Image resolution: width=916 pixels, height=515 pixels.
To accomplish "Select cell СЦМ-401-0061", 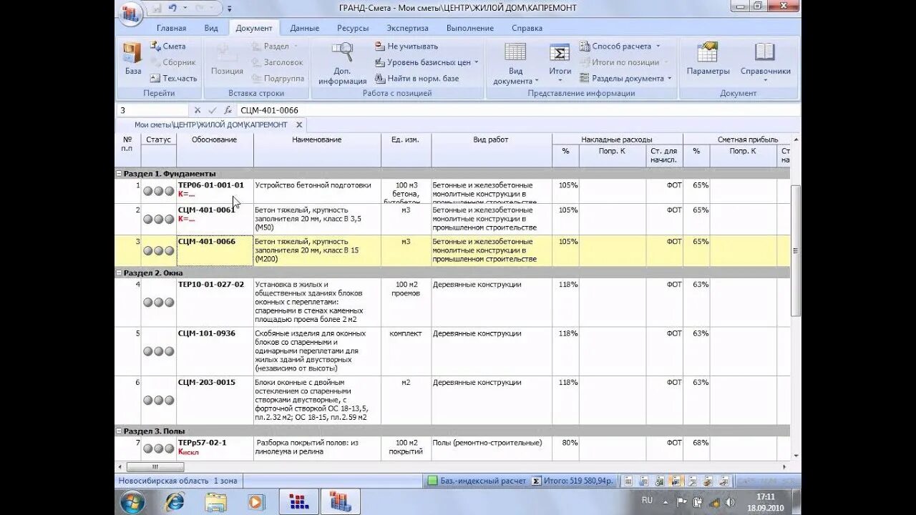I will [215, 219].
